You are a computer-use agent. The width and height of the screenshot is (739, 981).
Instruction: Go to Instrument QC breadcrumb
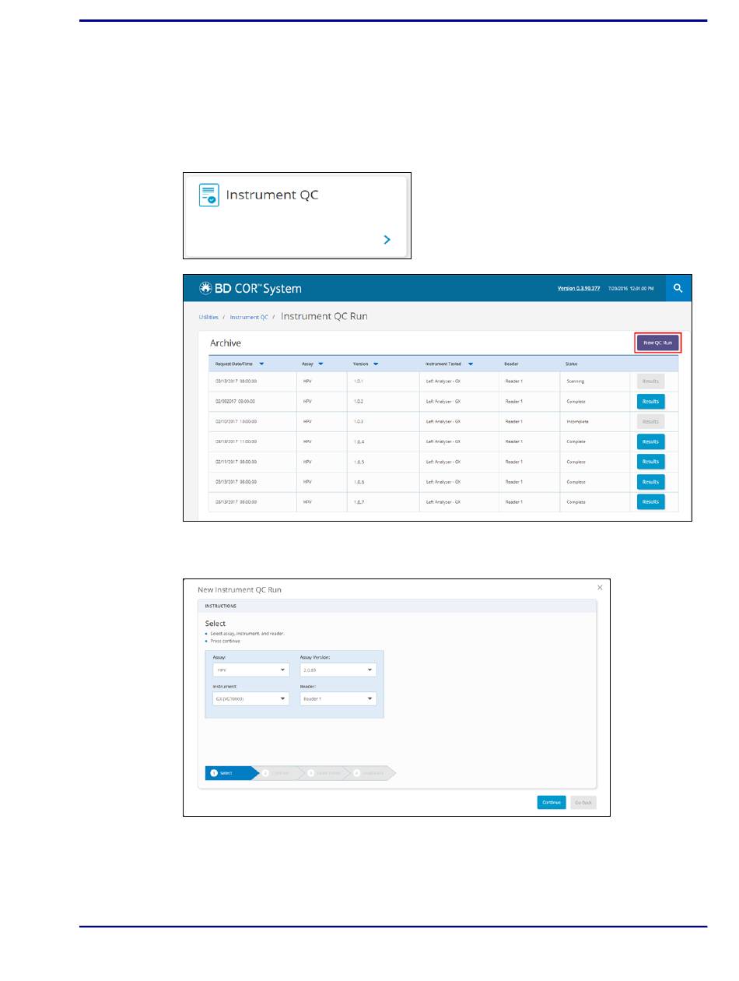pyautogui.click(x=249, y=318)
